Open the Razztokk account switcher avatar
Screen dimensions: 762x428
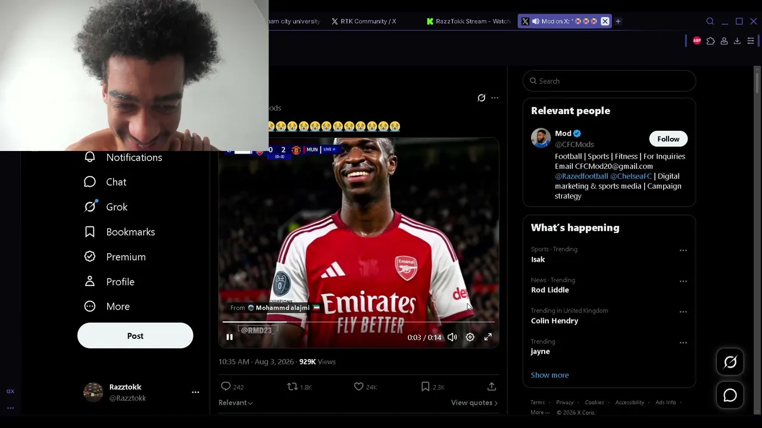pos(93,392)
